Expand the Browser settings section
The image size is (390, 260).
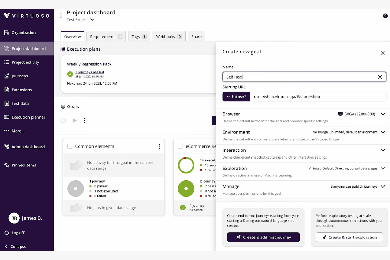[x=383, y=114]
